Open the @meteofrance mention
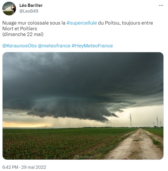The image size is (168, 171). [54, 46]
